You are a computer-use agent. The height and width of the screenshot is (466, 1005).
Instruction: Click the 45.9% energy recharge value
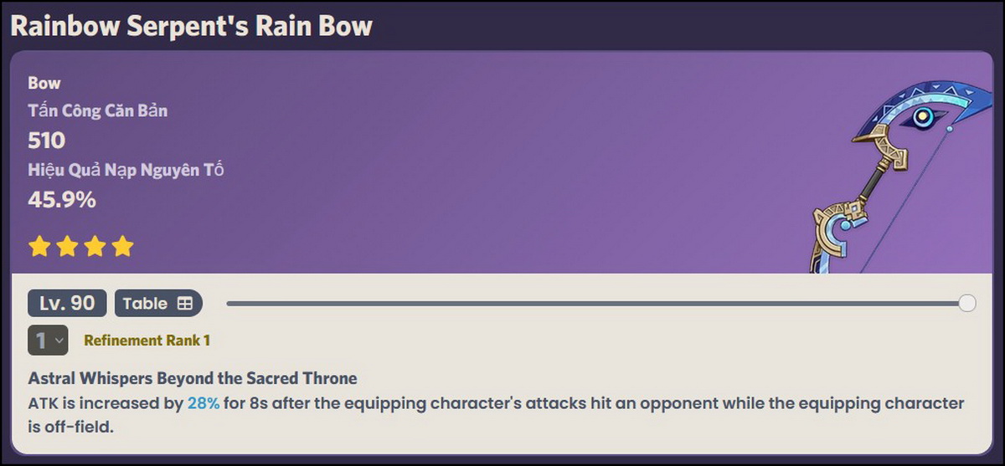pos(62,200)
